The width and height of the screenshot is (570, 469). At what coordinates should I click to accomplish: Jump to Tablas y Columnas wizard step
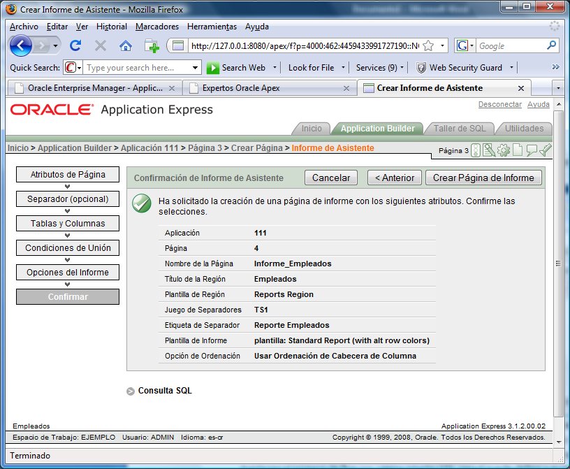point(68,224)
